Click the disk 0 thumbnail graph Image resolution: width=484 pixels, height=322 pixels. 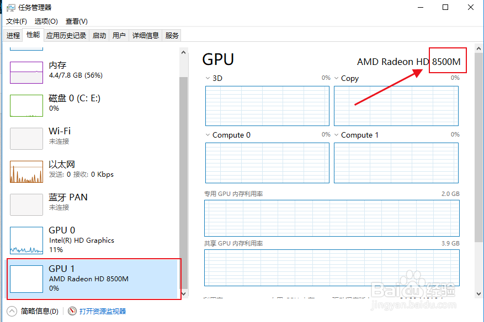click(x=26, y=106)
